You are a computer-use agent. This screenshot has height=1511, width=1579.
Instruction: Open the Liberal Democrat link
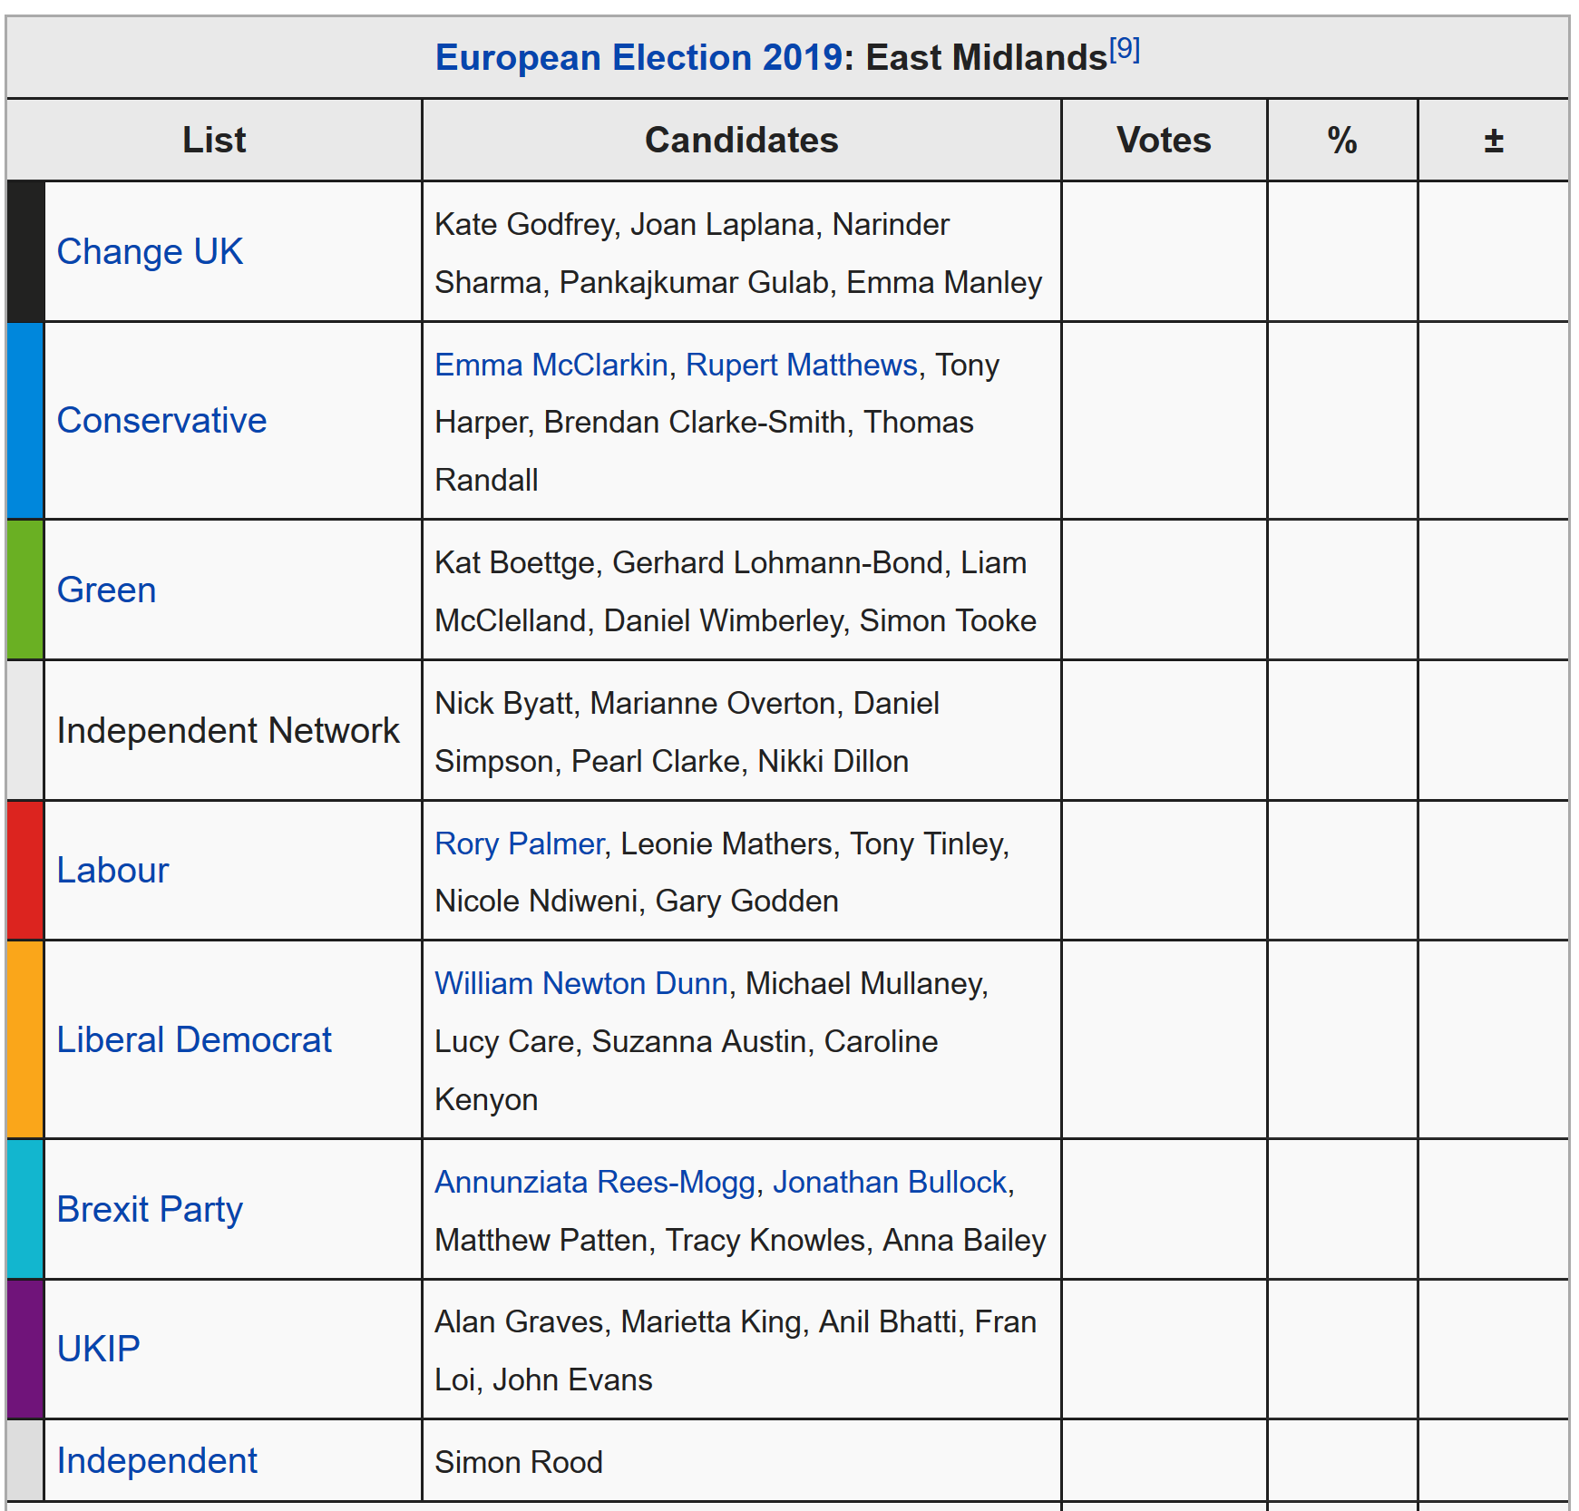(x=194, y=1039)
